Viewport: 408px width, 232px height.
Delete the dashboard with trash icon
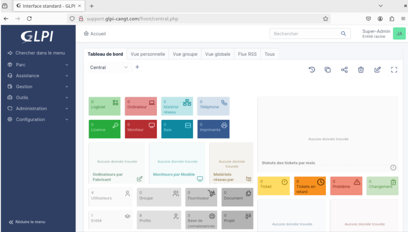(361, 70)
